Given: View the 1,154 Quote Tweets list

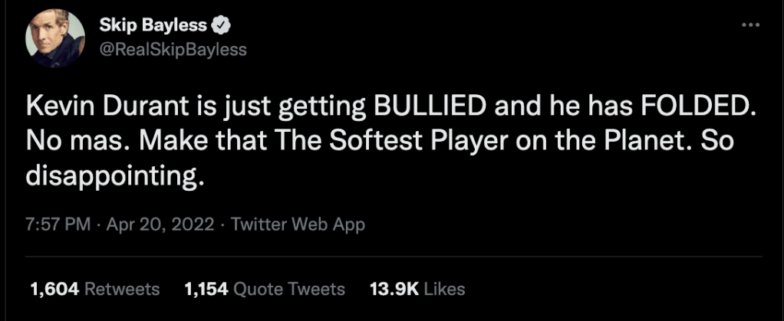Looking at the screenshot, I should tap(265, 289).
